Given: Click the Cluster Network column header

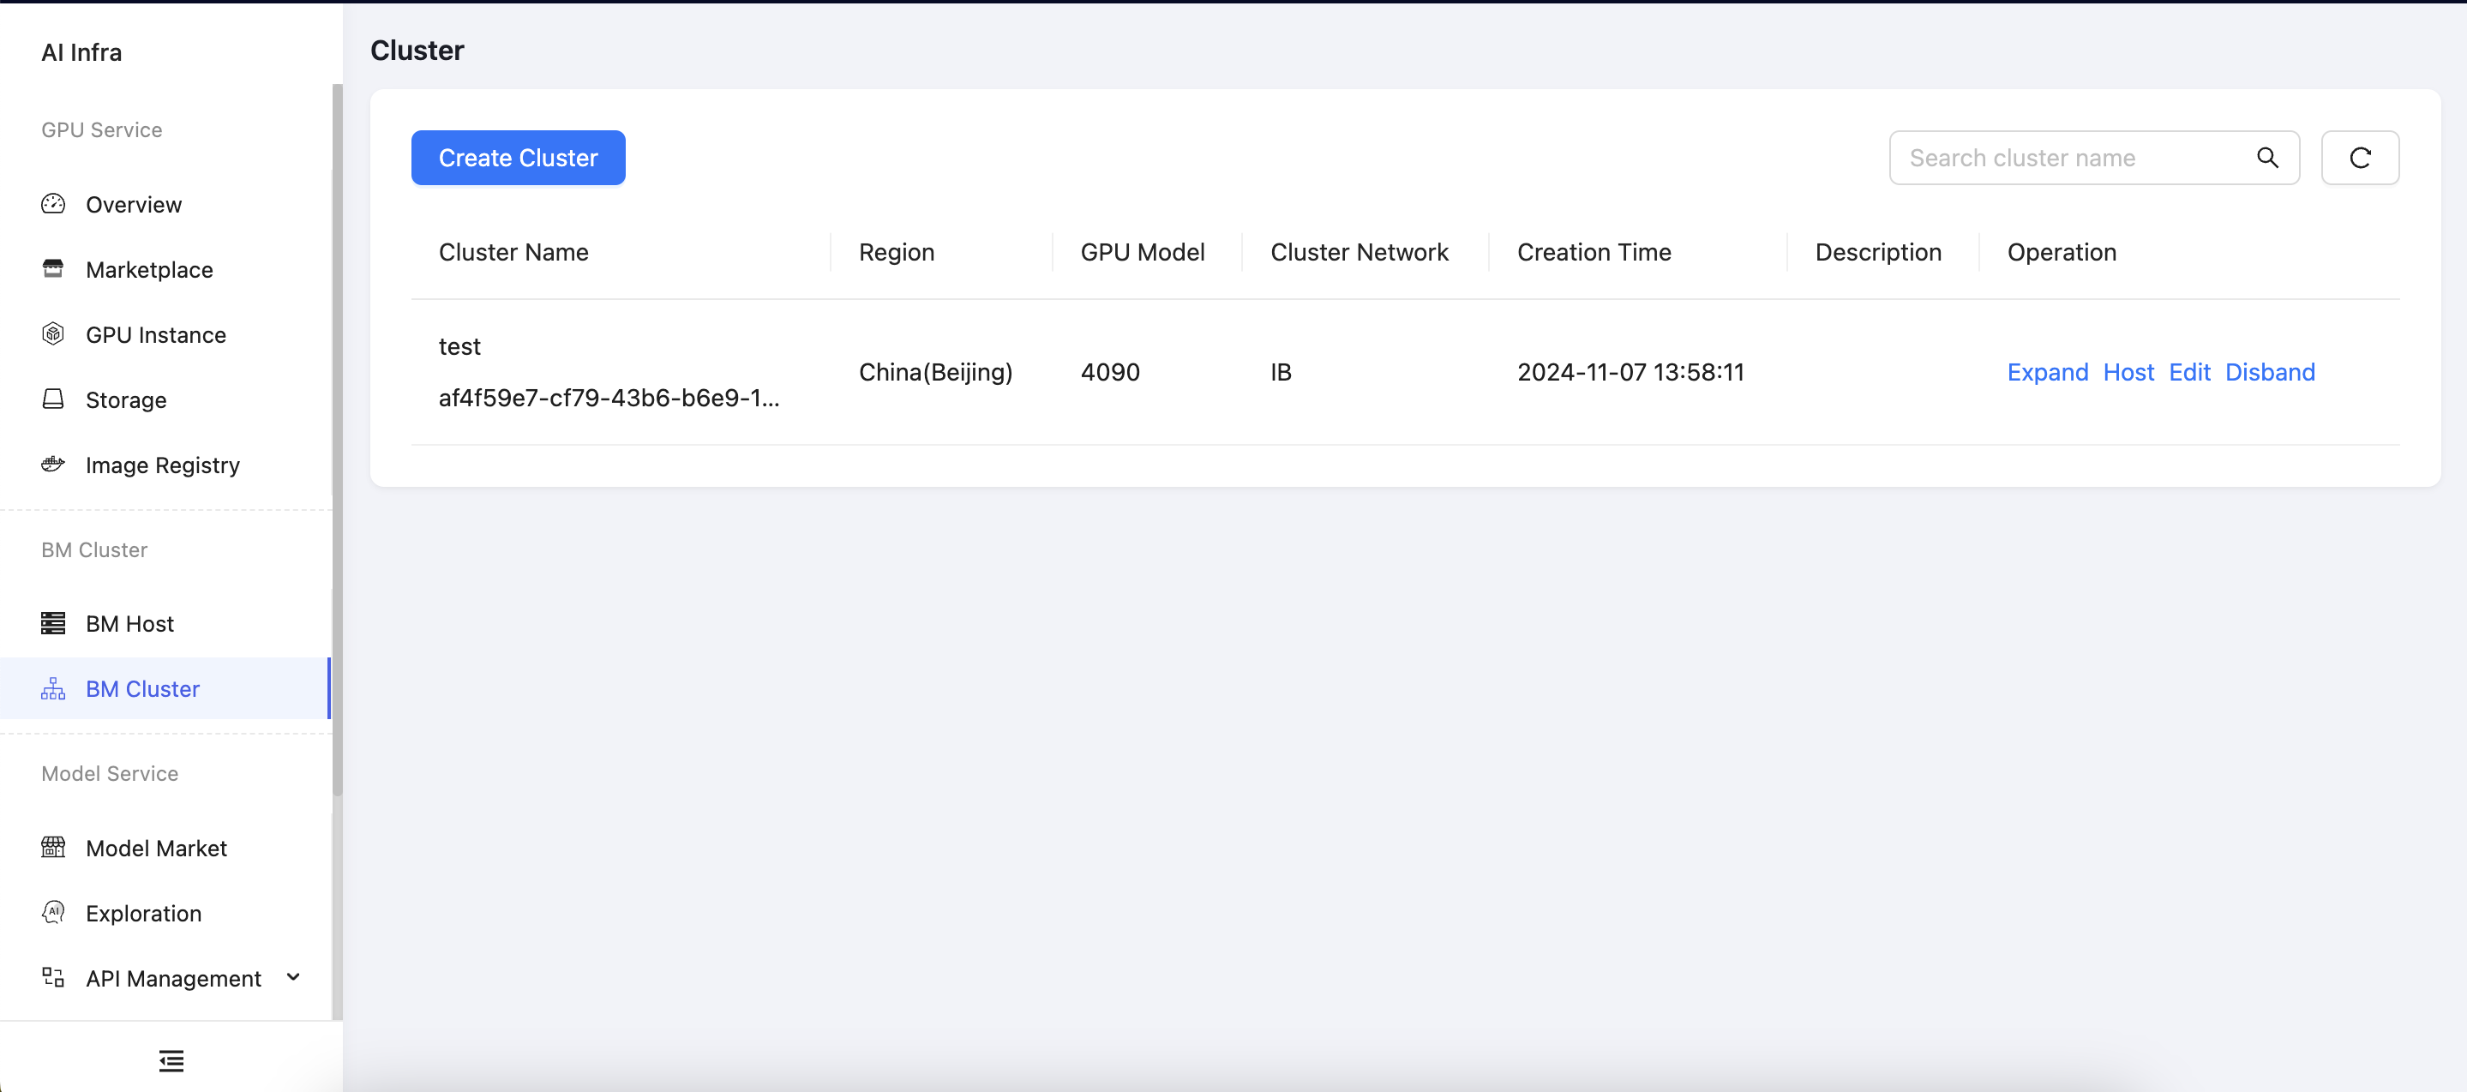Looking at the screenshot, I should 1359,252.
